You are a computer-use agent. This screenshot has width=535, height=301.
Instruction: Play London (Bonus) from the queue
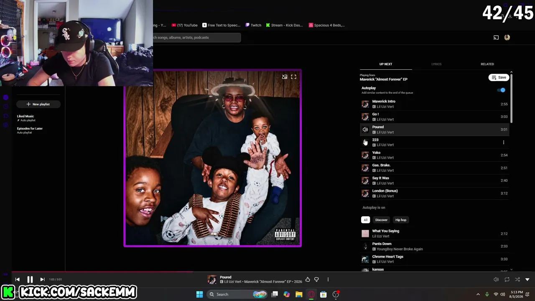coord(435,193)
